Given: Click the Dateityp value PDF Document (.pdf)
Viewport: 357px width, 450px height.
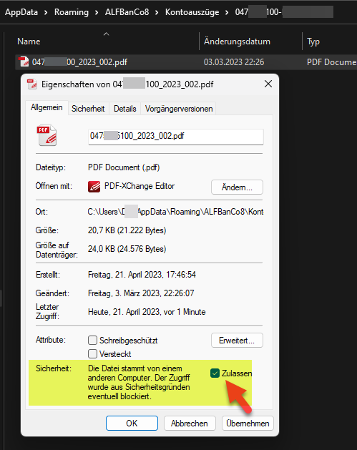Looking at the screenshot, I should pyautogui.click(x=124, y=167).
